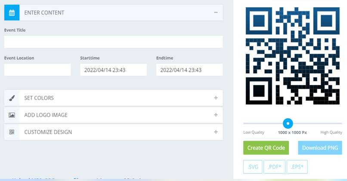Expand the Add Logo Image section
This screenshot has height=181, width=347.
(216, 115)
